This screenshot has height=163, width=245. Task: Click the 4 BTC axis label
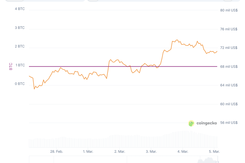[20, 9]
